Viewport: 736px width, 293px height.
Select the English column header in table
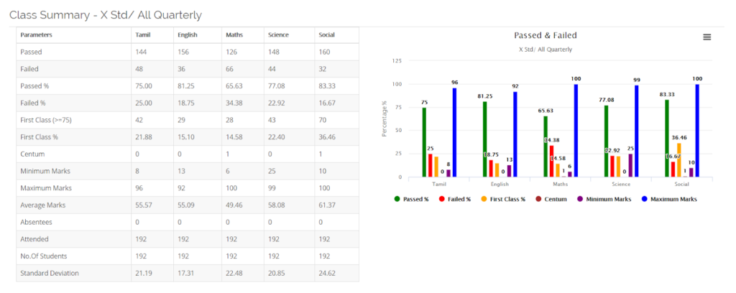(x=187, y=34)
